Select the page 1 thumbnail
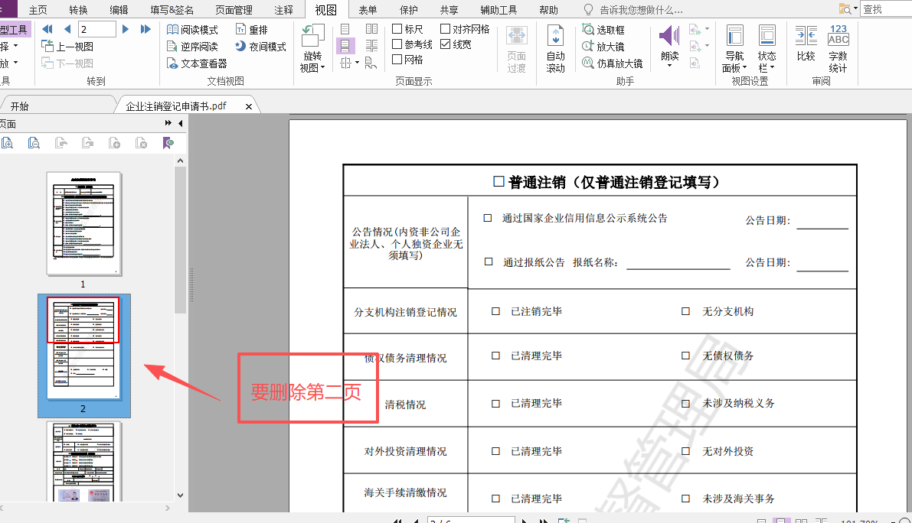 pos(84,223)
